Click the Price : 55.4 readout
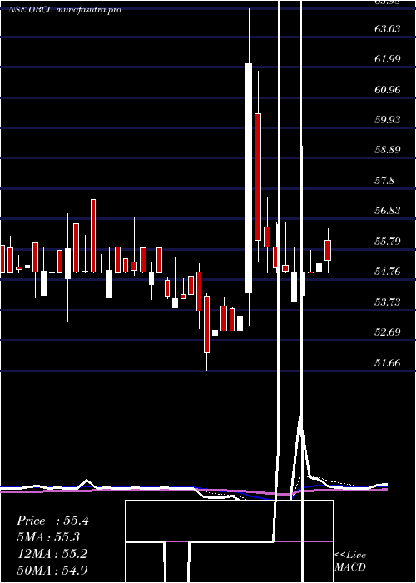Viewport: 416px width, 583px height. coord(52,521)
